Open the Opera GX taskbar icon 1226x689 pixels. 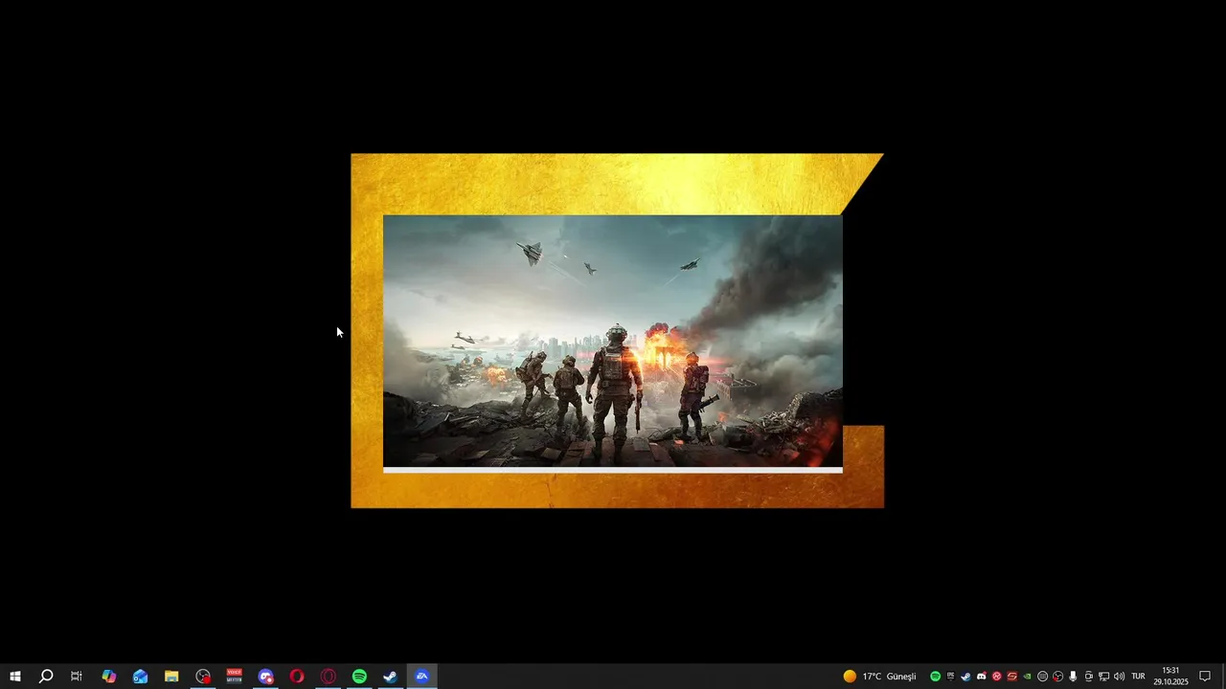(329, 677)
